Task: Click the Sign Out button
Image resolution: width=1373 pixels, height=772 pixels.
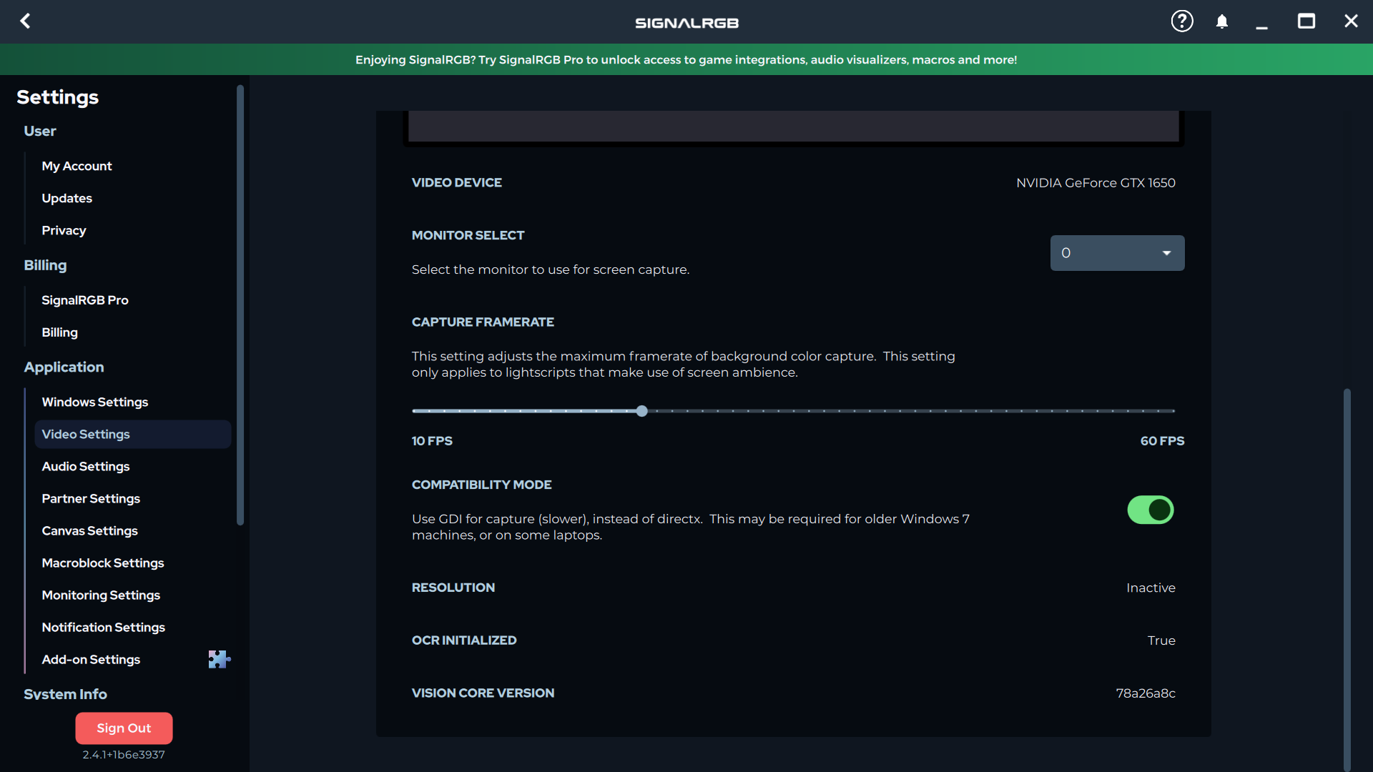Action: click(x=124, y=728)
